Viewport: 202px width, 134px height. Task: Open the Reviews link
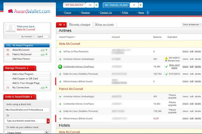[x=86, y=13]
